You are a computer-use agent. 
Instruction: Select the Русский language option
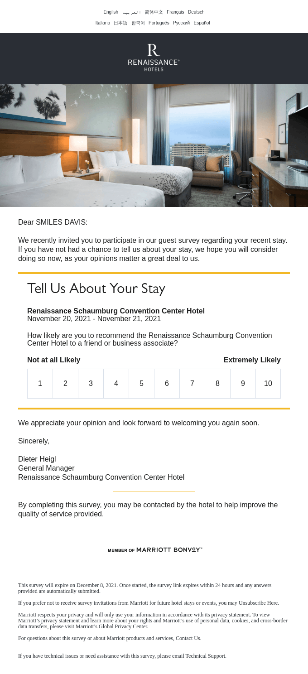pyautogui.click(x=181, y=23)
